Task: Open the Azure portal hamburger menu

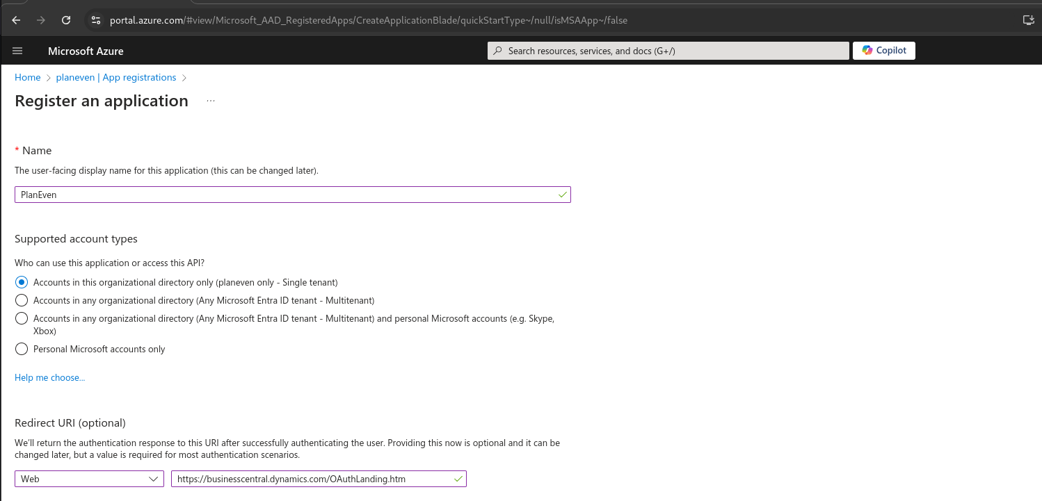Action: pos(17,51)
